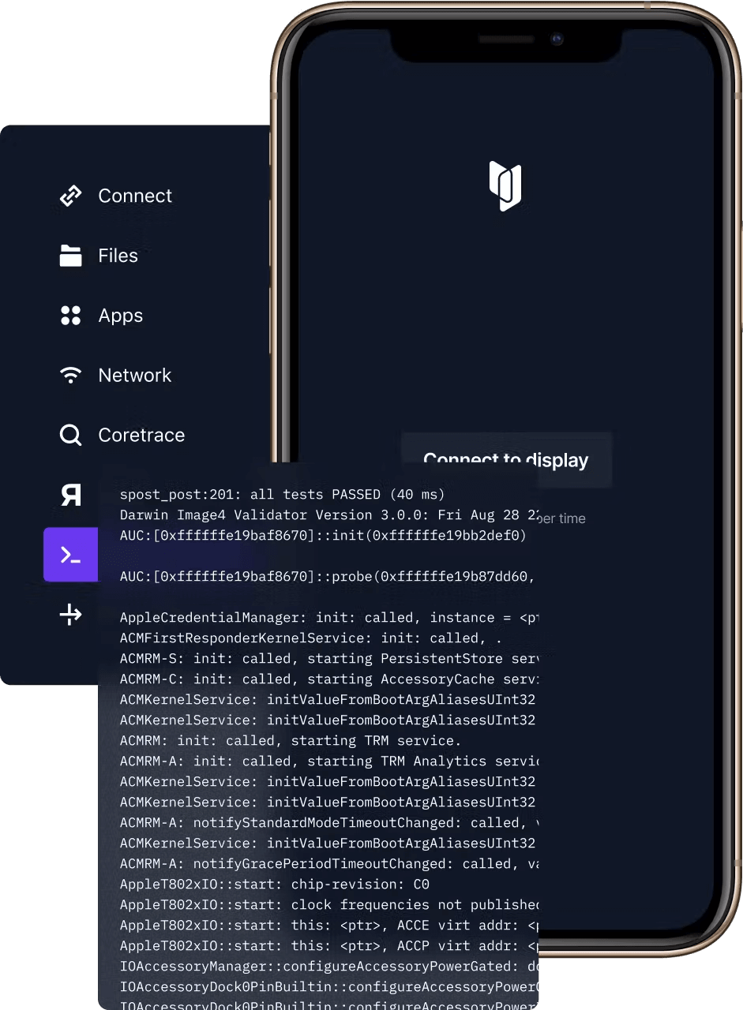Open Files using the folder icon
This screenshot has width=743, height=1010.
click(70, 255)
